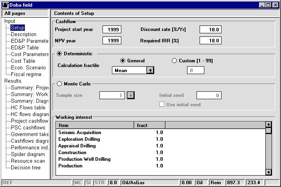This screenshot has height=187, width=281.
Task: Open the ED&P Table page
Action: pyautogui.click(x=25, y=47)
